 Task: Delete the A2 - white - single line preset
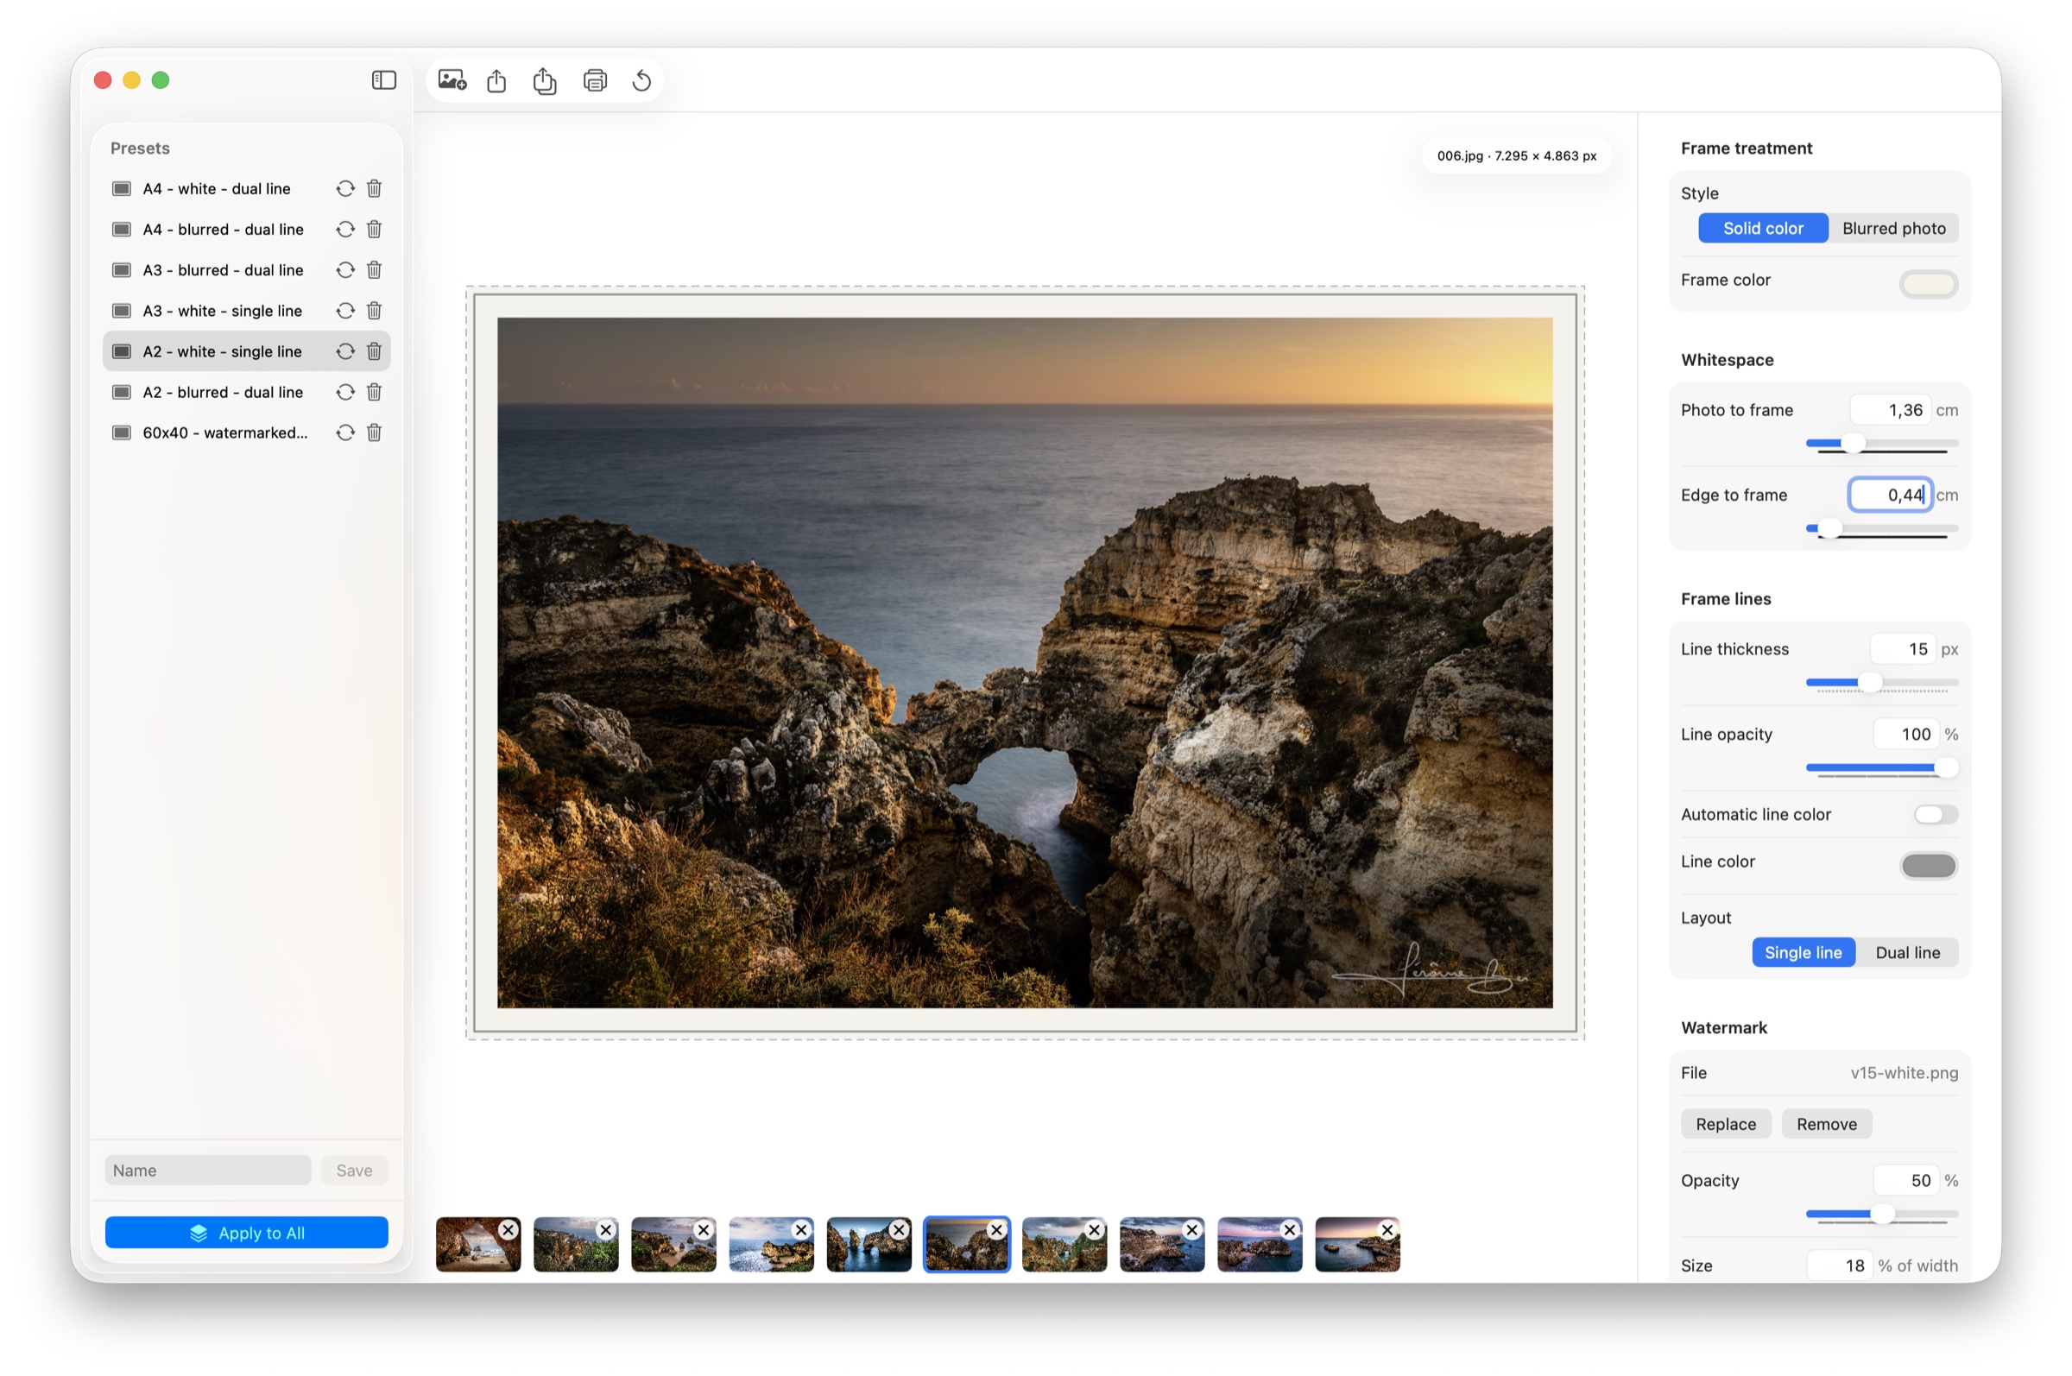point(375,352)
